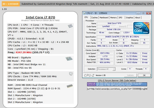The height and width of the screenshot is (108, 154).
Task: Switch to the Mainboard tab
Action: click(x=104, y=18)
